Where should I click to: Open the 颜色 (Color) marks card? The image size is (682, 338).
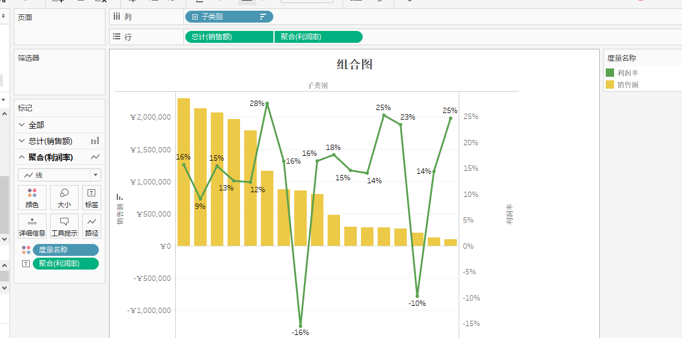[32, 198]
